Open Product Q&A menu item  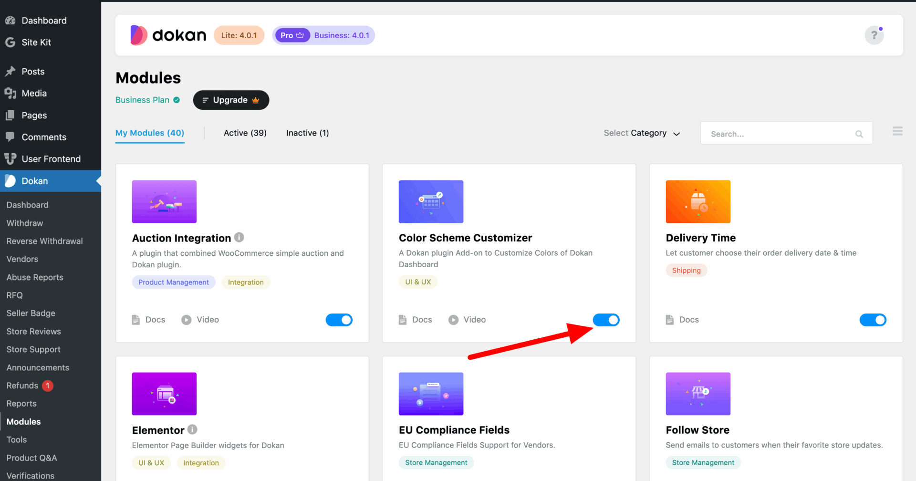31,458
